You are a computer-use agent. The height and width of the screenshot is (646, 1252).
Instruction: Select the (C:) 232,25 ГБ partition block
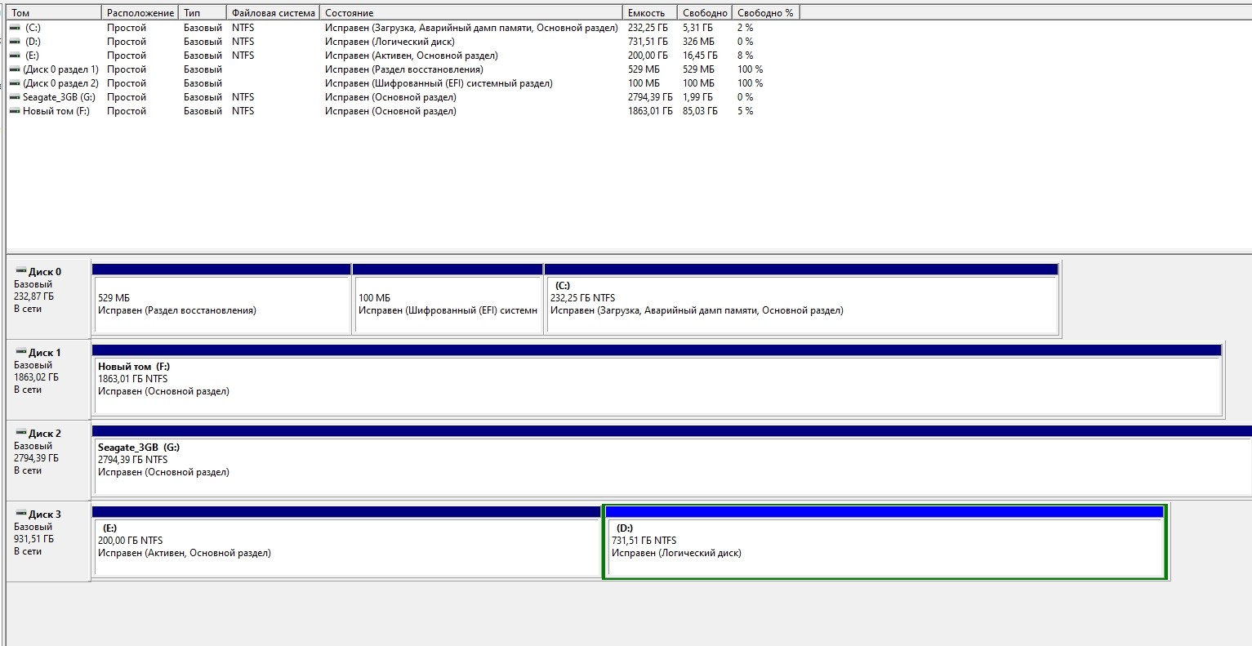[x=800, y=304]
